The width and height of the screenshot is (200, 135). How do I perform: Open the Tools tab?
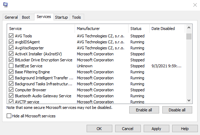tap(76, 17)
